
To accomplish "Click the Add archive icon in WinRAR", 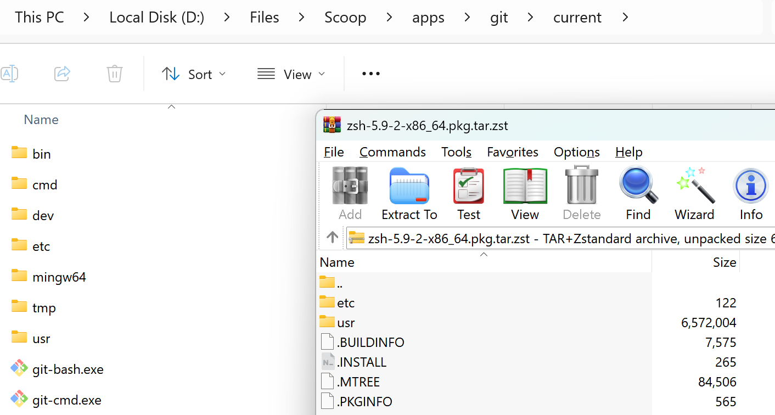I will click(350, 186).
